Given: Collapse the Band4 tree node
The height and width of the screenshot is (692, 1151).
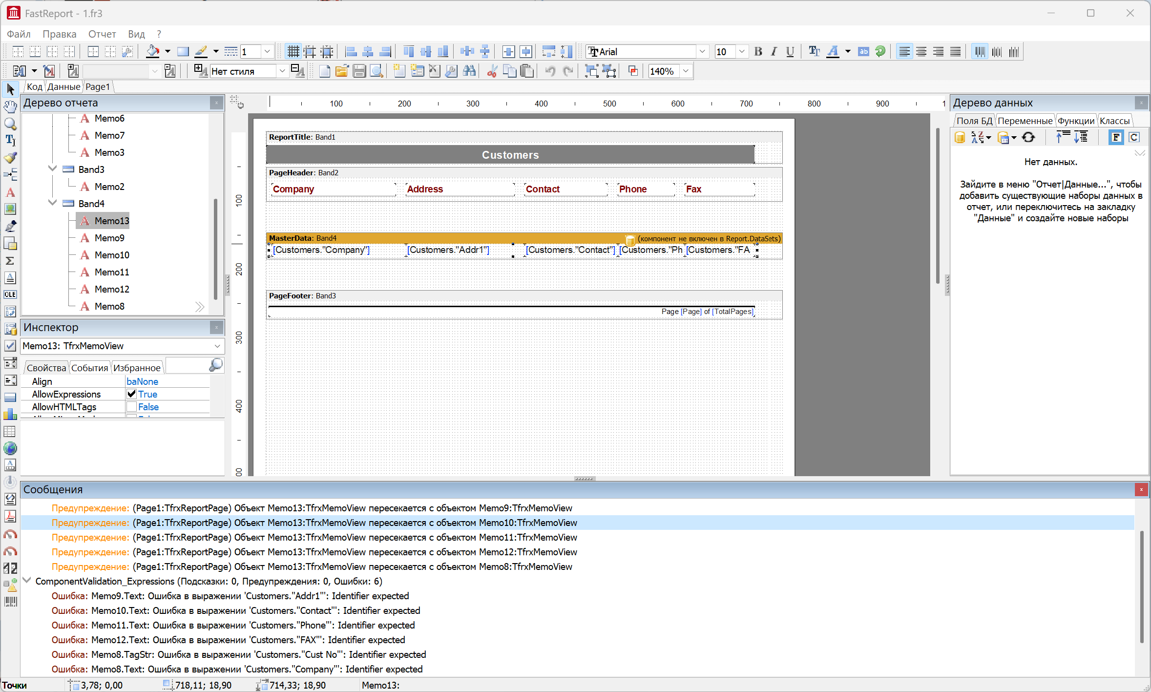Looking at the screenshot, I should coord(52,203).
